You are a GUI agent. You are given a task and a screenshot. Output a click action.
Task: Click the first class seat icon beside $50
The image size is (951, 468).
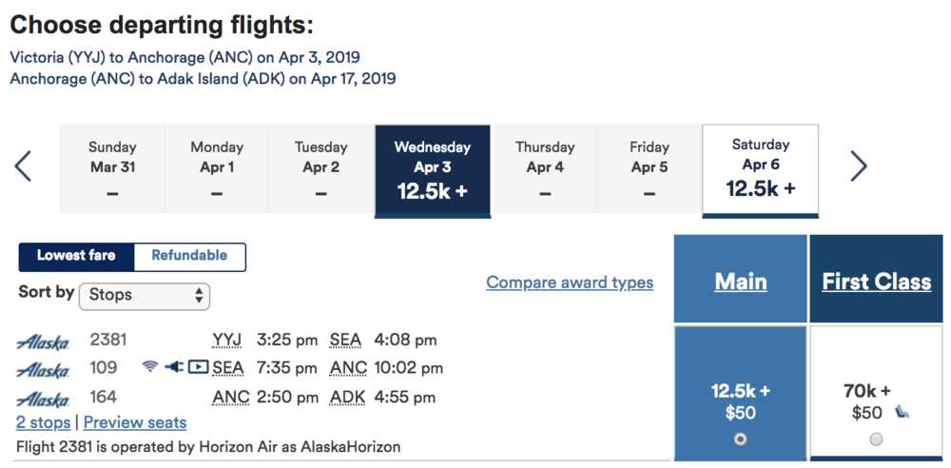[x=902, y=412]
